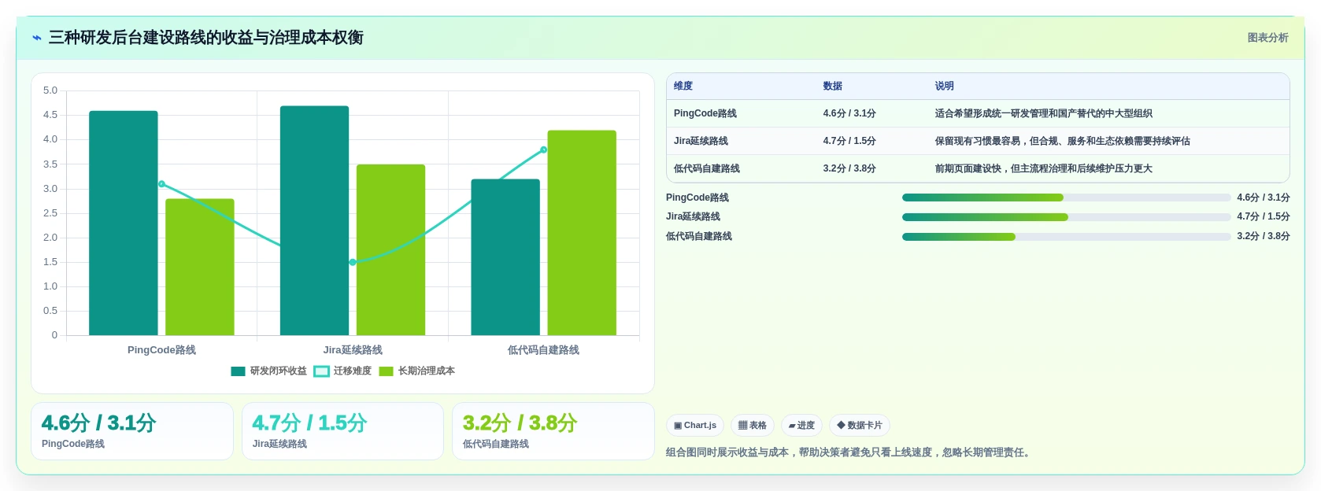The image size is (1321, 491).
Task: Click the 进度 tag chip
Action: [801, 426]
